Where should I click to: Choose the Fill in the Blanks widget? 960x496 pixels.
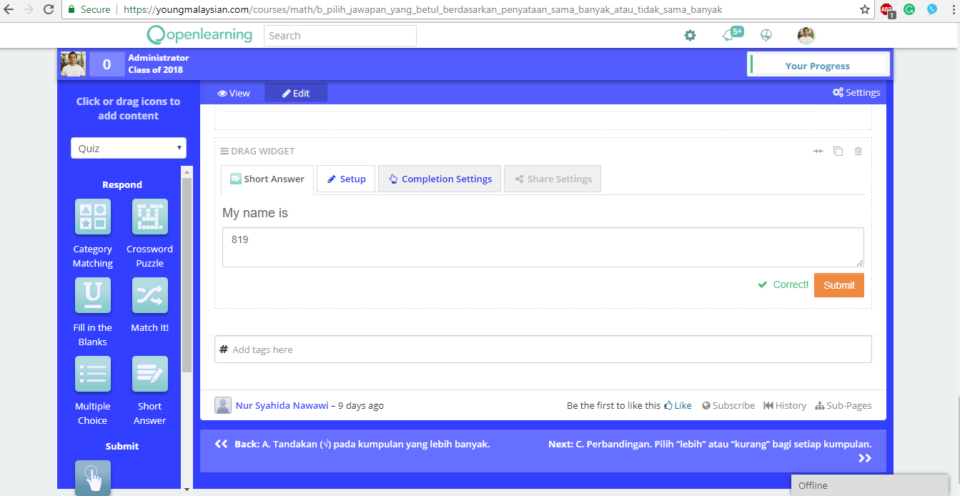(92, 295)
